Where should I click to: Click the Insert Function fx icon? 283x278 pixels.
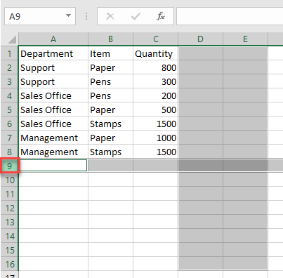click(161, 16)
